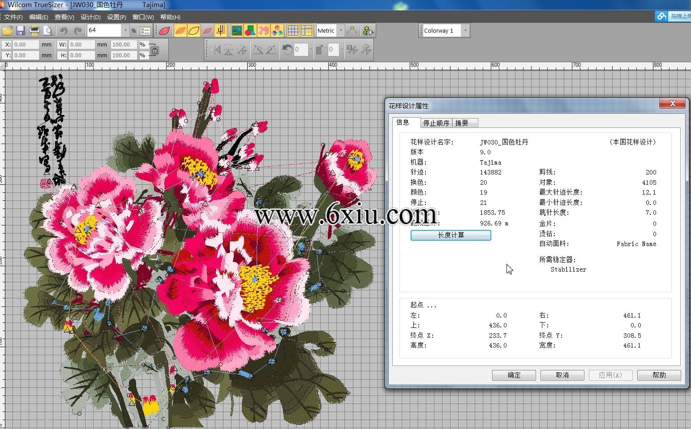Open the 设计(D) menu
The width and height of the screenshot is (691, 429).
(x=90, y=17)
